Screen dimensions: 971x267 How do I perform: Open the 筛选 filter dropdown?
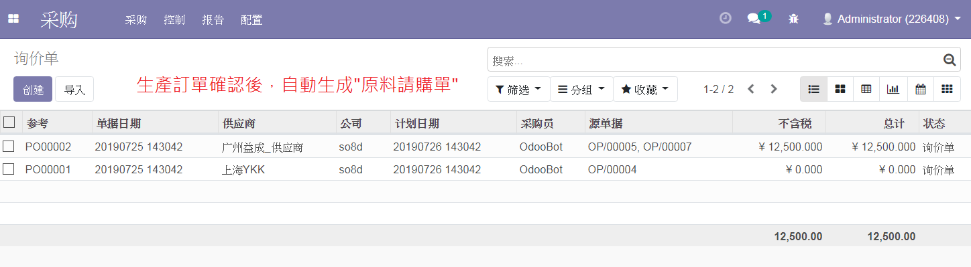pos(518,89)
